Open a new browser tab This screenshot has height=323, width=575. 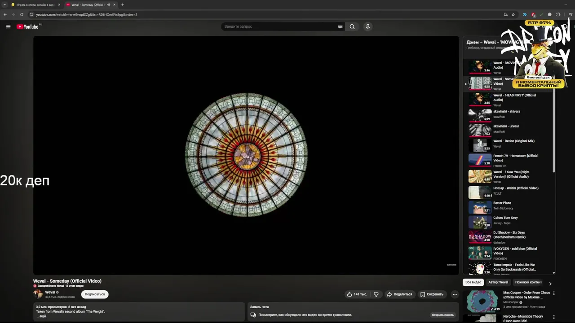point(123,4)
